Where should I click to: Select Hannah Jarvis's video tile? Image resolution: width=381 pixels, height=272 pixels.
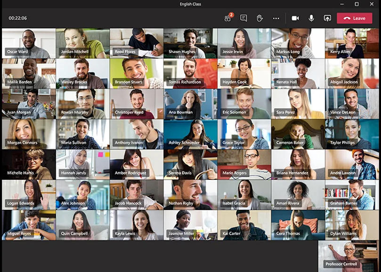[82, 165]
